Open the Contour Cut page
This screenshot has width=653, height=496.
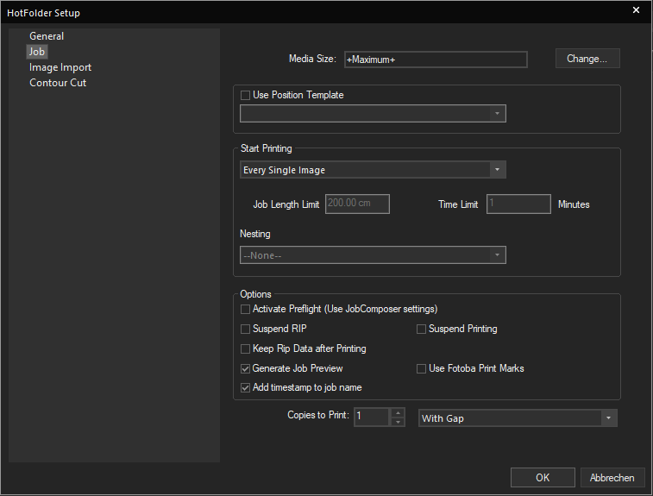[x=58, y=83]
